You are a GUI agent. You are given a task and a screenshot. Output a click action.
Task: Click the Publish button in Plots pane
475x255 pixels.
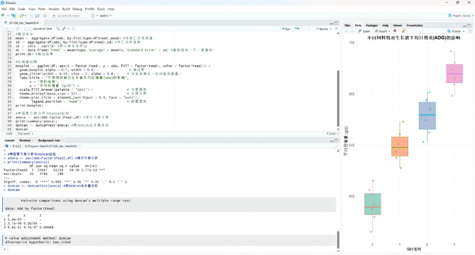tap(455, 31)
